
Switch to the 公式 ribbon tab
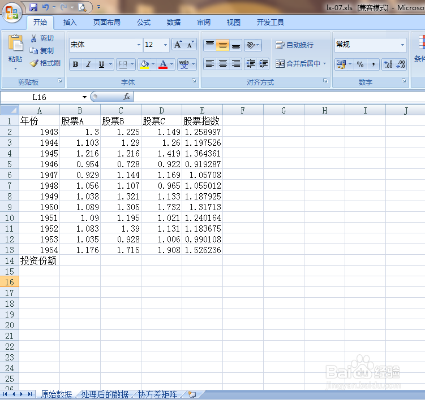[144, 23]
